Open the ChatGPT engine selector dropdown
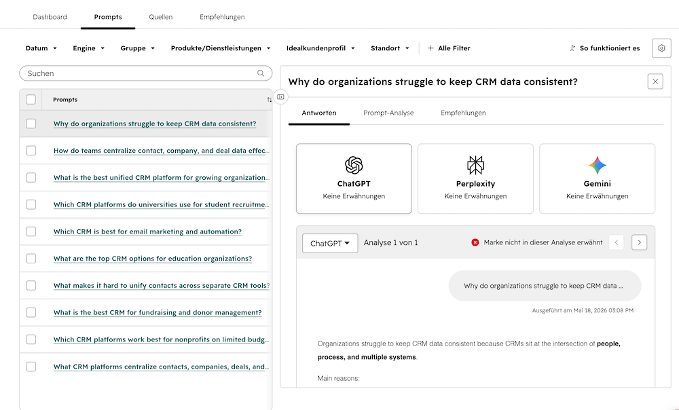 pos(330,243)
